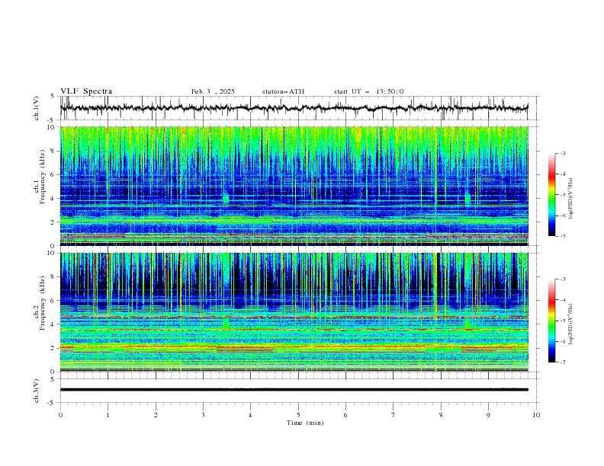604x466 pixels.
Task: Click the "8" minute tick on the time axis
Action: [441, 415]
